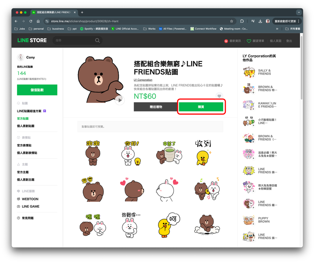Open the 最新資訊 news link
Image resolution: width=315 pixels, height=263 pixels.
pos(233,41)
